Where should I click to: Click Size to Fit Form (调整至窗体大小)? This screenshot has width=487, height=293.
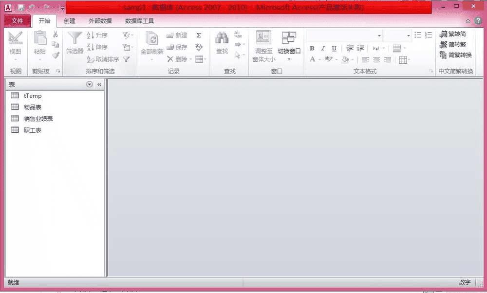(x=263, y=46)
